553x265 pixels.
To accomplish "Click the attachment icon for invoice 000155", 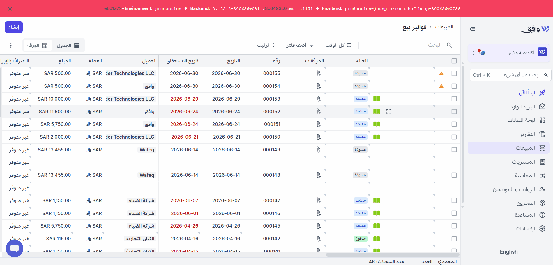I will click(319, 74).
